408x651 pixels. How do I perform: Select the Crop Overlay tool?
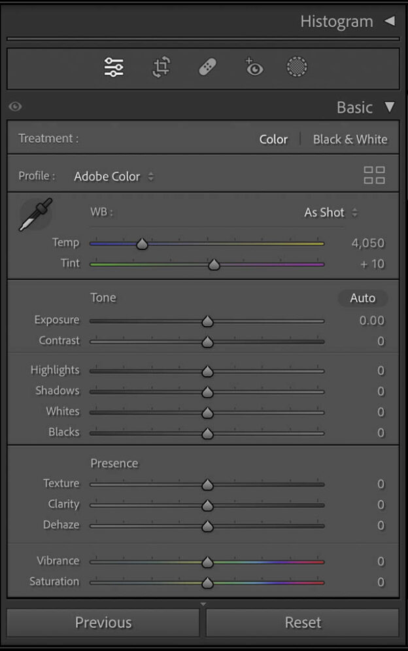pyautogui.click(x=160, y=67)
